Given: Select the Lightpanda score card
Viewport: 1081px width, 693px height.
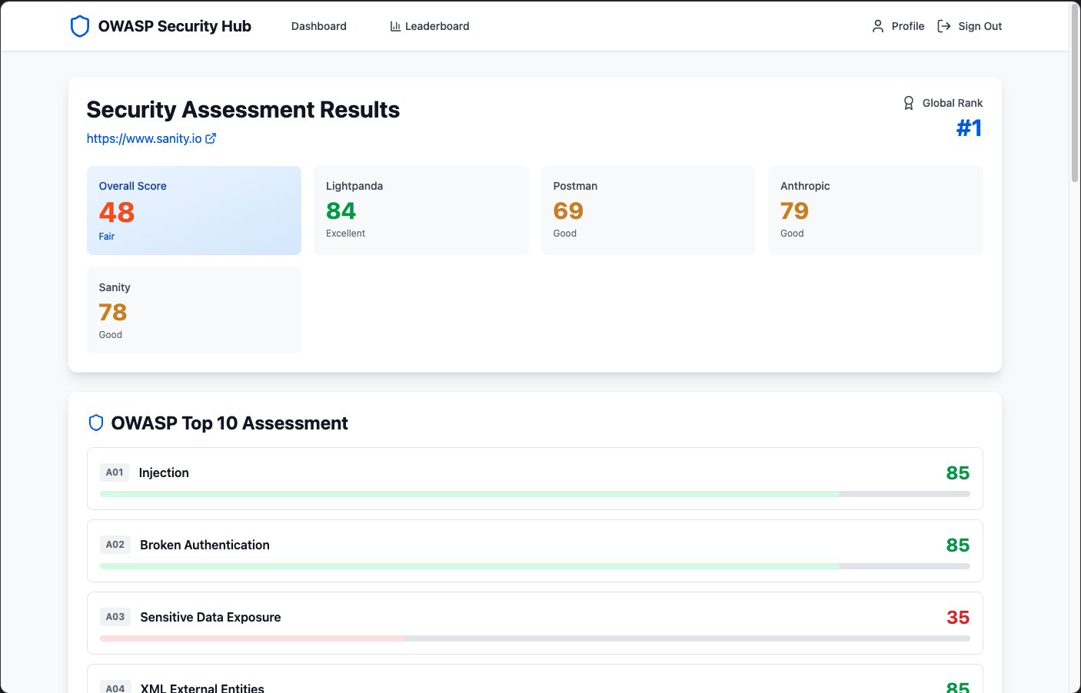Looking at the screenshot, I should (421, 211).
